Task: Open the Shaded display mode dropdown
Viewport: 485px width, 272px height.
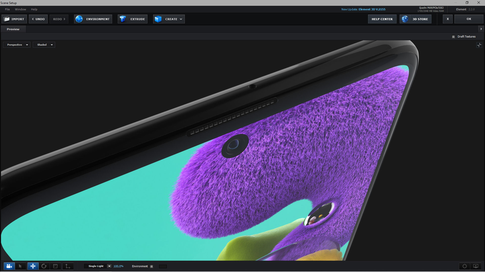Action: point(44,45)
